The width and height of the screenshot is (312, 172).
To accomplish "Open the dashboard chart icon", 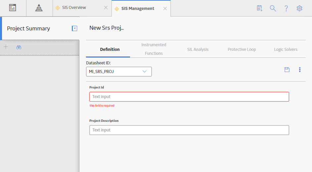I will click(13, 8).
